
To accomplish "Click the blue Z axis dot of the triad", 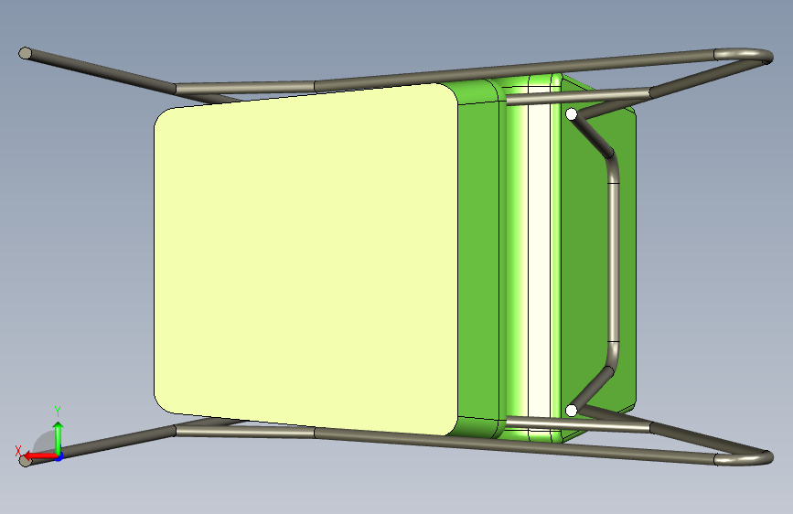I will pyautogui.click(x=59, y=457).
